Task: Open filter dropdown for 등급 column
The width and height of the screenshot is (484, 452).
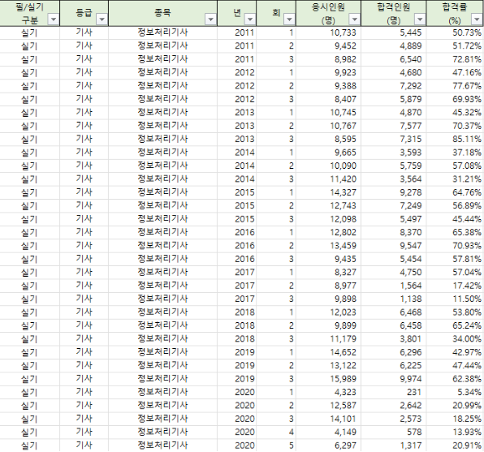Action: pos(102,19)
